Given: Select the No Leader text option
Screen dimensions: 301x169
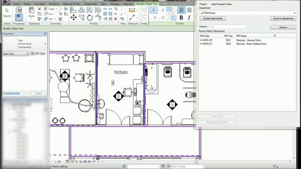Looking at the screenshot, I should click(154, 10).
